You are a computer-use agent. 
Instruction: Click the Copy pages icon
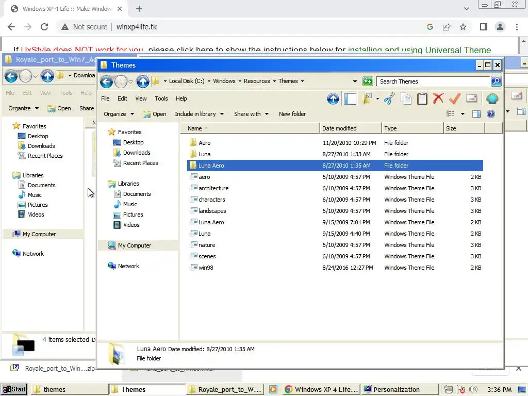click(406, 98)
